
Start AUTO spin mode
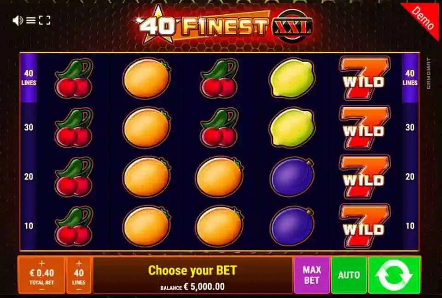pos(349,275)
